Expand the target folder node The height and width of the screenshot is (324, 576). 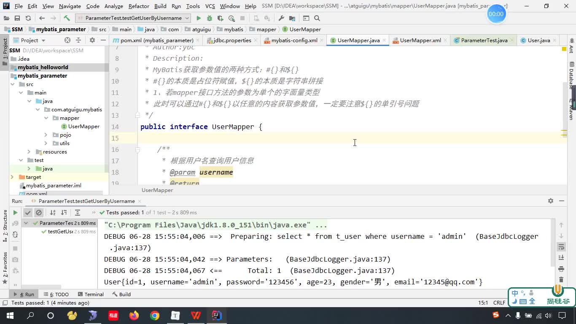[12, 177]
